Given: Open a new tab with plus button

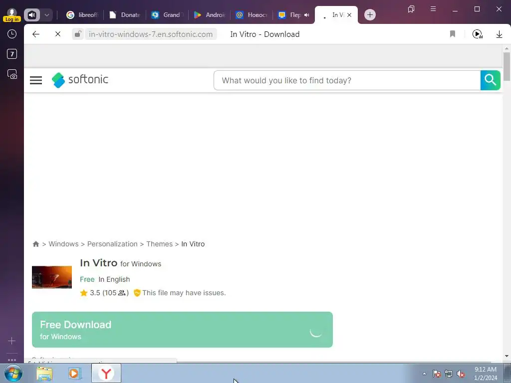Looking at the screenshot, I should pyautogui.click(x=370, y=14).
